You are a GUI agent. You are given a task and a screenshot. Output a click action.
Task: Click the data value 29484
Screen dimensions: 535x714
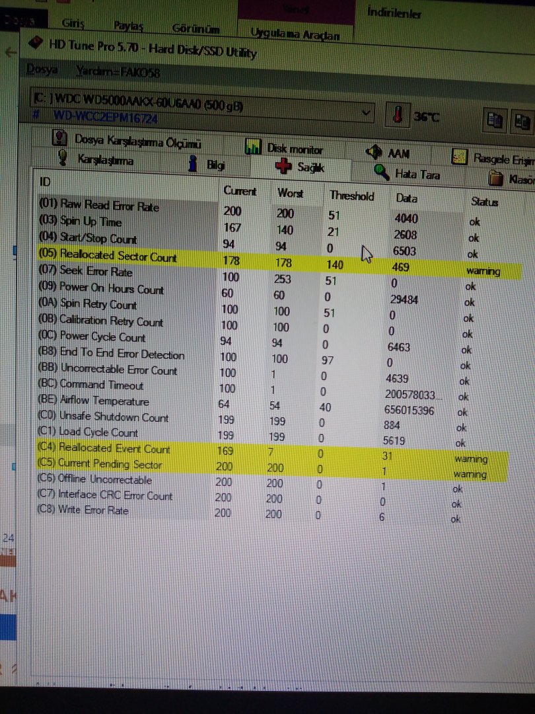point(404,299)
